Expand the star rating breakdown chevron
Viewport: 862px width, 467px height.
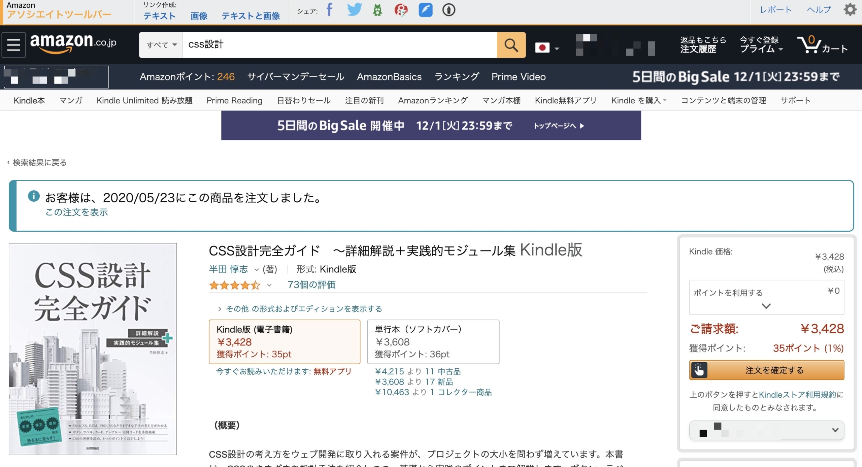click(269, 286)
